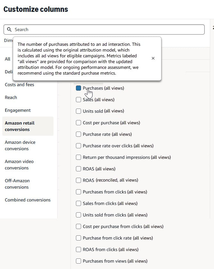This screenshot has width=214, height=269.
Task: Go to Off-Amazon conversions category
Action: coord(18,184)
